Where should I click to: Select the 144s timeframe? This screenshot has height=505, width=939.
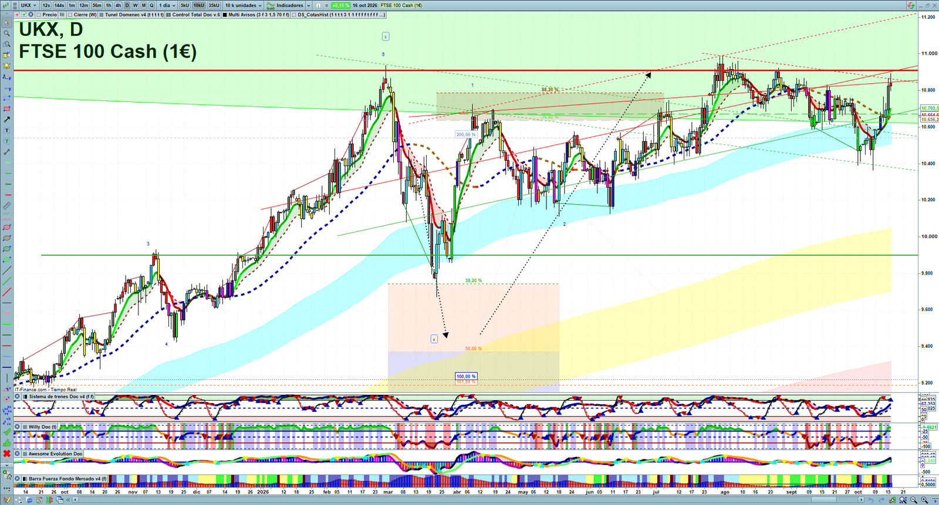[x=59, y=5]
